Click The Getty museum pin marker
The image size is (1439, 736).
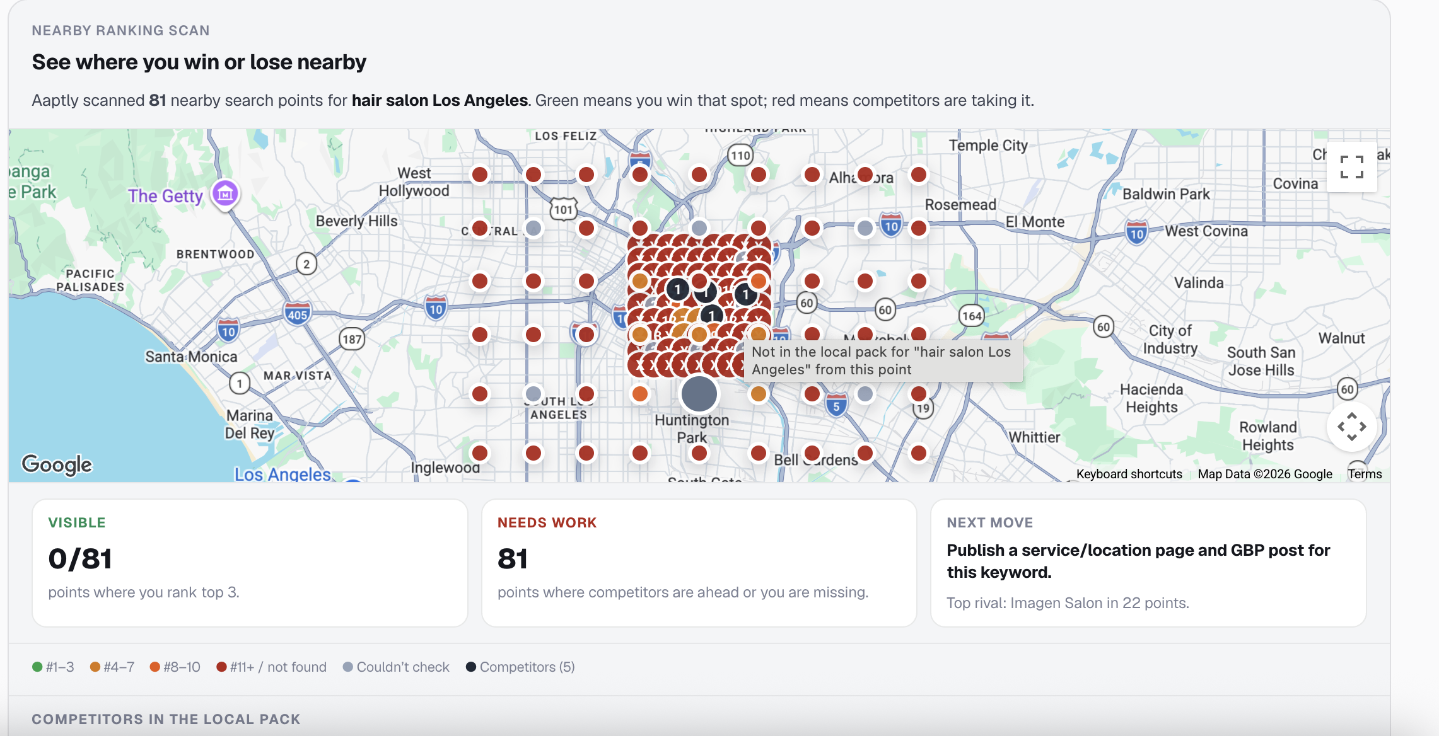point(225,194)
